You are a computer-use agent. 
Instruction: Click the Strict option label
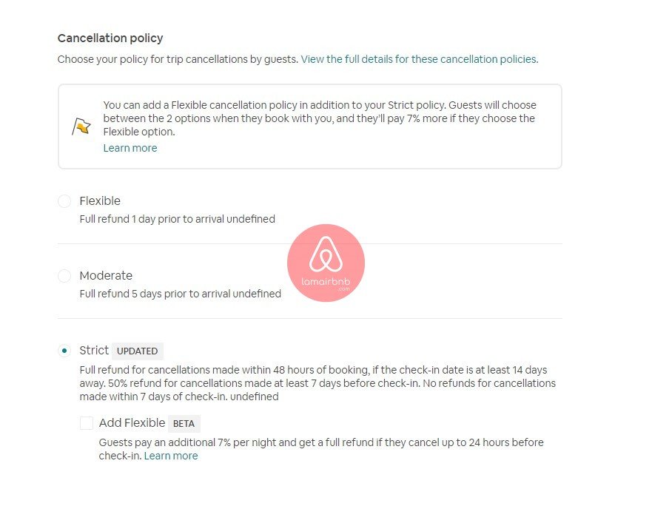click(94, 351)
